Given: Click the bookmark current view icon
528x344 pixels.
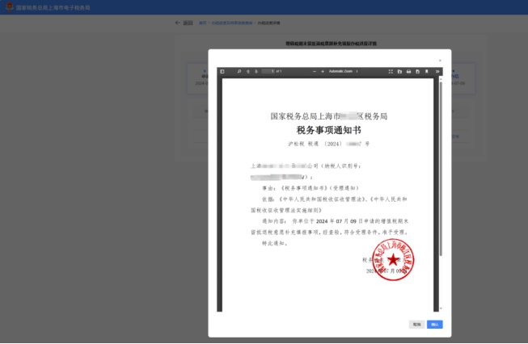Looking at the screenshot, I should [427, 71].
